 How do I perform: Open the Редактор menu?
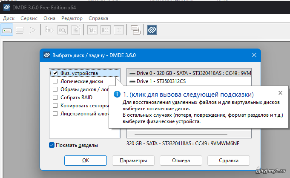tap(72, 18)
